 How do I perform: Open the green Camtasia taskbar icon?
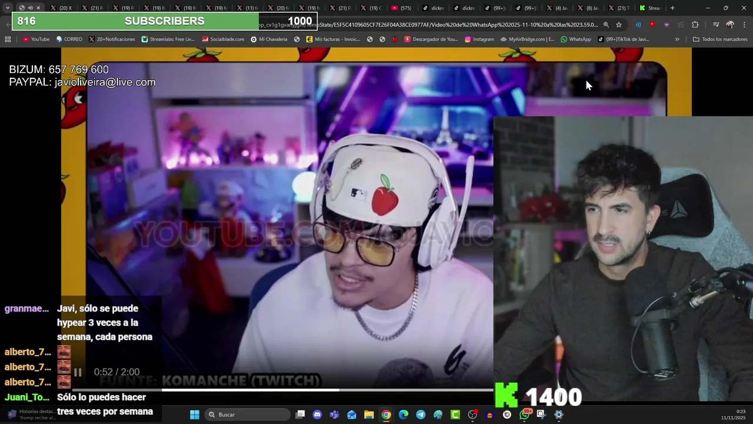click(455, 415)
